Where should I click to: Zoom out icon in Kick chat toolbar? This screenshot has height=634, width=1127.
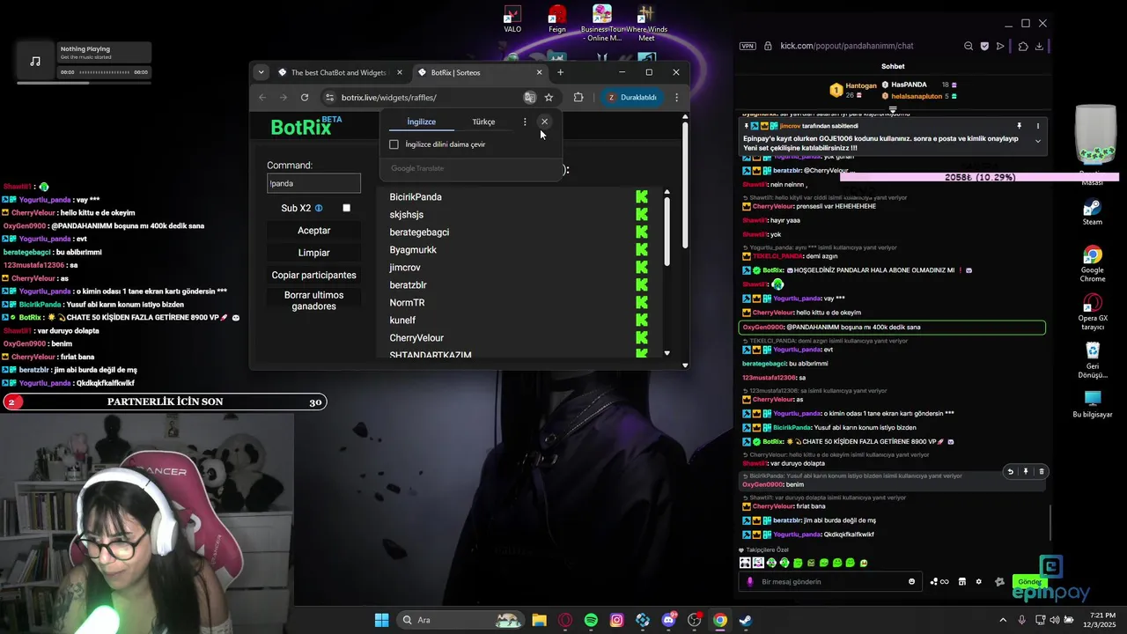[x=969, y=46]
